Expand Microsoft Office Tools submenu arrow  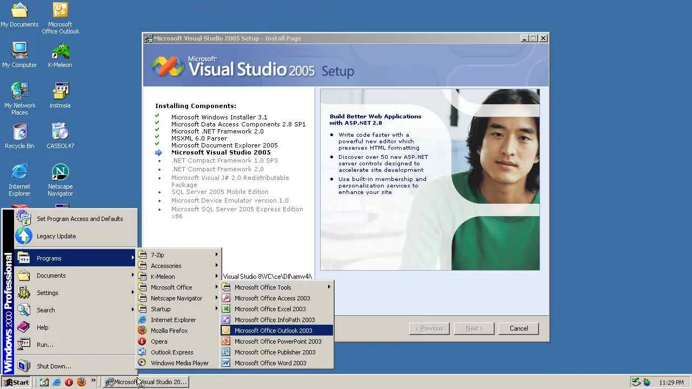click(x=329, y=287)
